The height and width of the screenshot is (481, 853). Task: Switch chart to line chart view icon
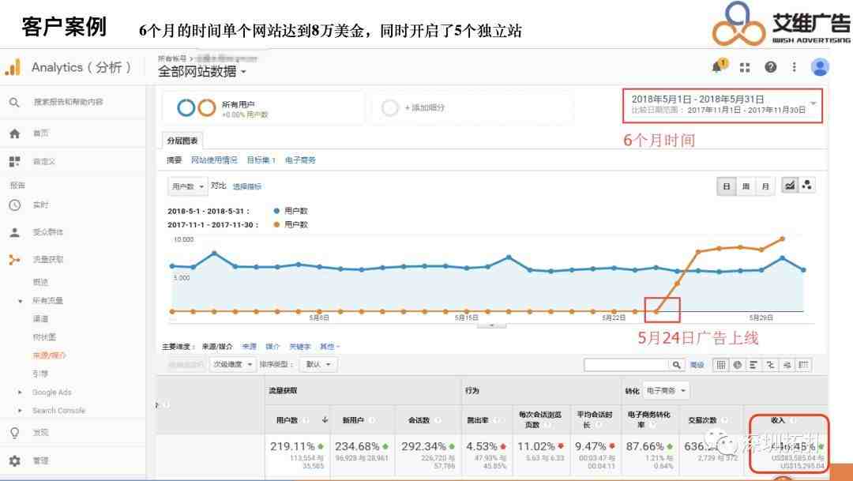tap(790, 186)
